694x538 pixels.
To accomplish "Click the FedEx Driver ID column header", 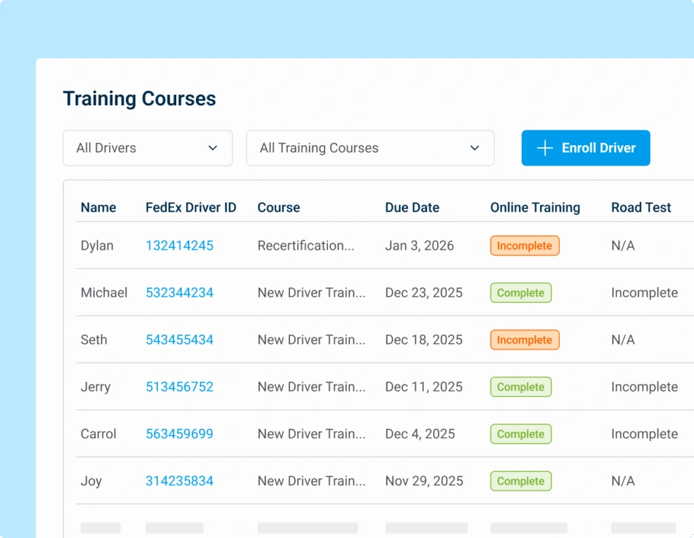I will click(190, 208).
